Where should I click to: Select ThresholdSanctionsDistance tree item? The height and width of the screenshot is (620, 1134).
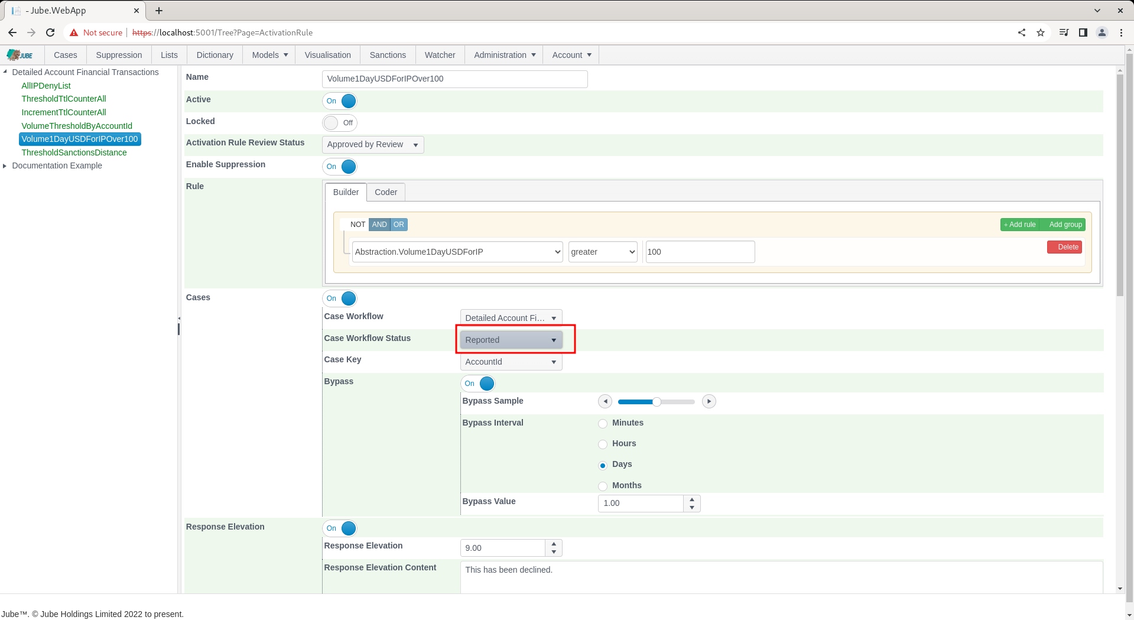click(74, 152)
